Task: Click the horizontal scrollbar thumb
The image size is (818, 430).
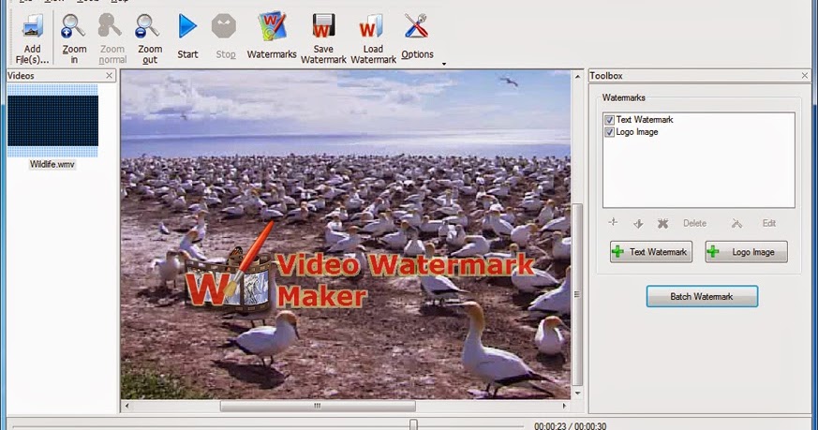Action: (318, 406)
